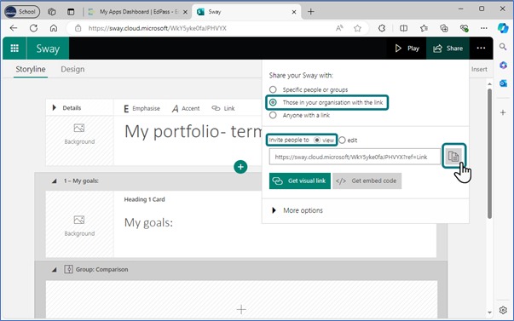Image resolution: width=514 pixels, height=321 pixels.
Task: Add content inside Comparison group plus
Action: coord(241,309)
